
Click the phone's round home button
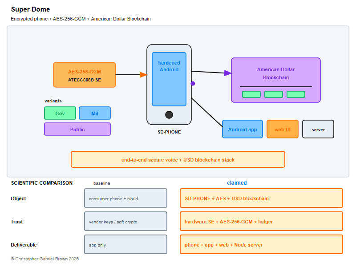(169, 115)
